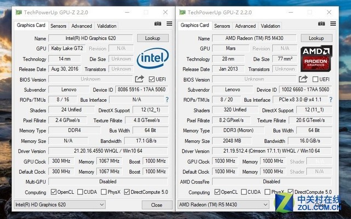Click BIOS export share icon in AMD window

pos(303,79)
